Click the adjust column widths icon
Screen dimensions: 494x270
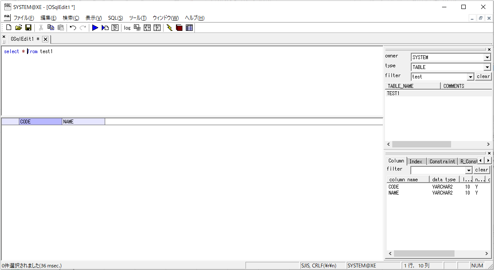pyautogui.click(x=147, y=28)
